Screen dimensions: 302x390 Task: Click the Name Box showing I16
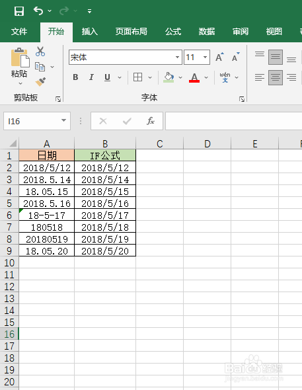[x=37, y=121]
